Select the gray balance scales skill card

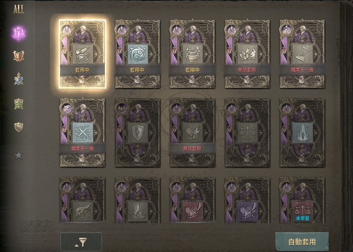pos(247,133)
